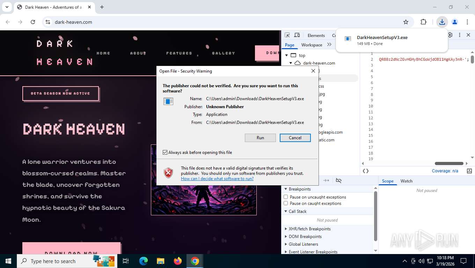The width and height of the screenshot is (475, 268).
Task: Enable Pause on caught exceptions
Action: [x=286, y=203]
